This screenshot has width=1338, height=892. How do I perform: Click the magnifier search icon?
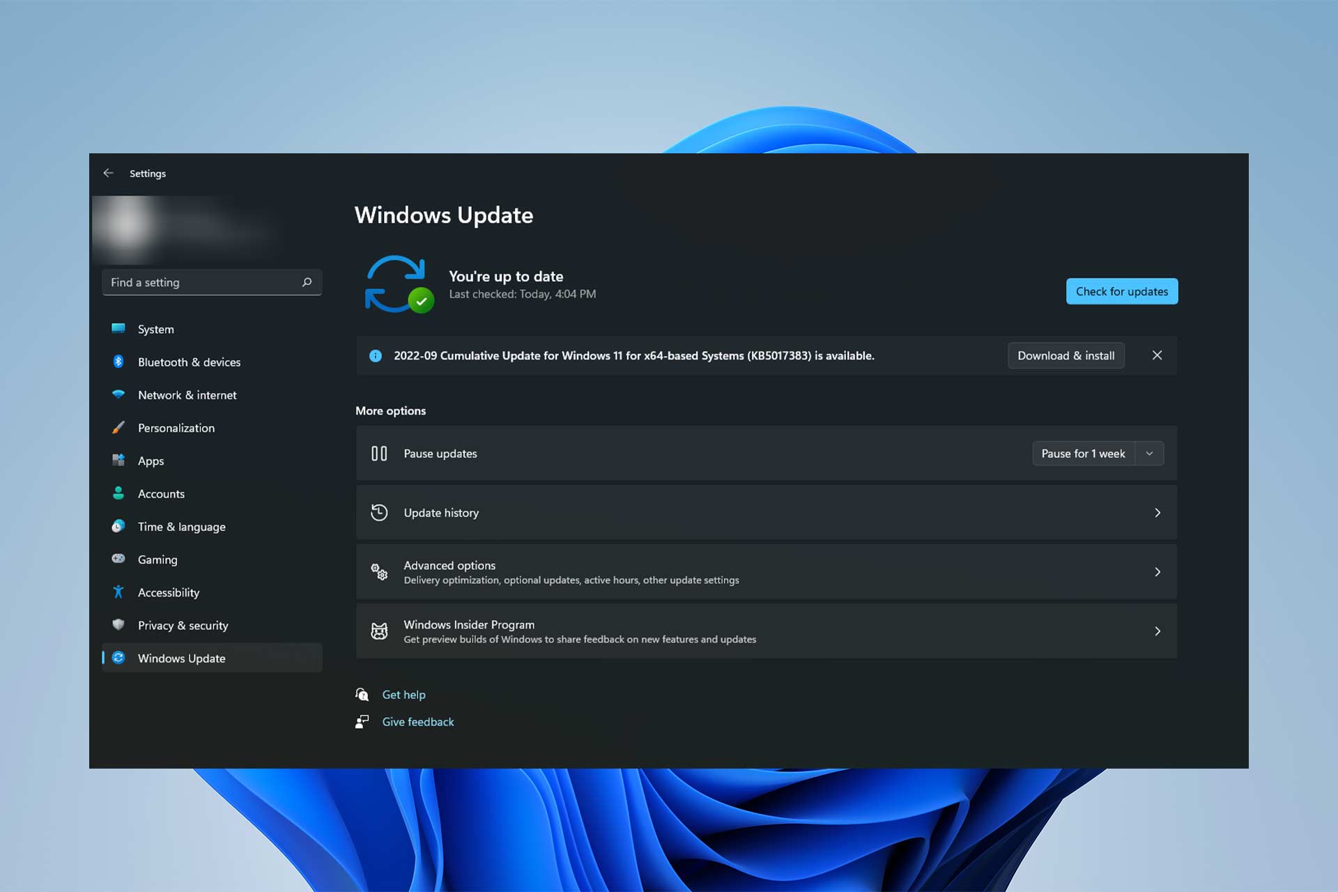click(307, 282)
